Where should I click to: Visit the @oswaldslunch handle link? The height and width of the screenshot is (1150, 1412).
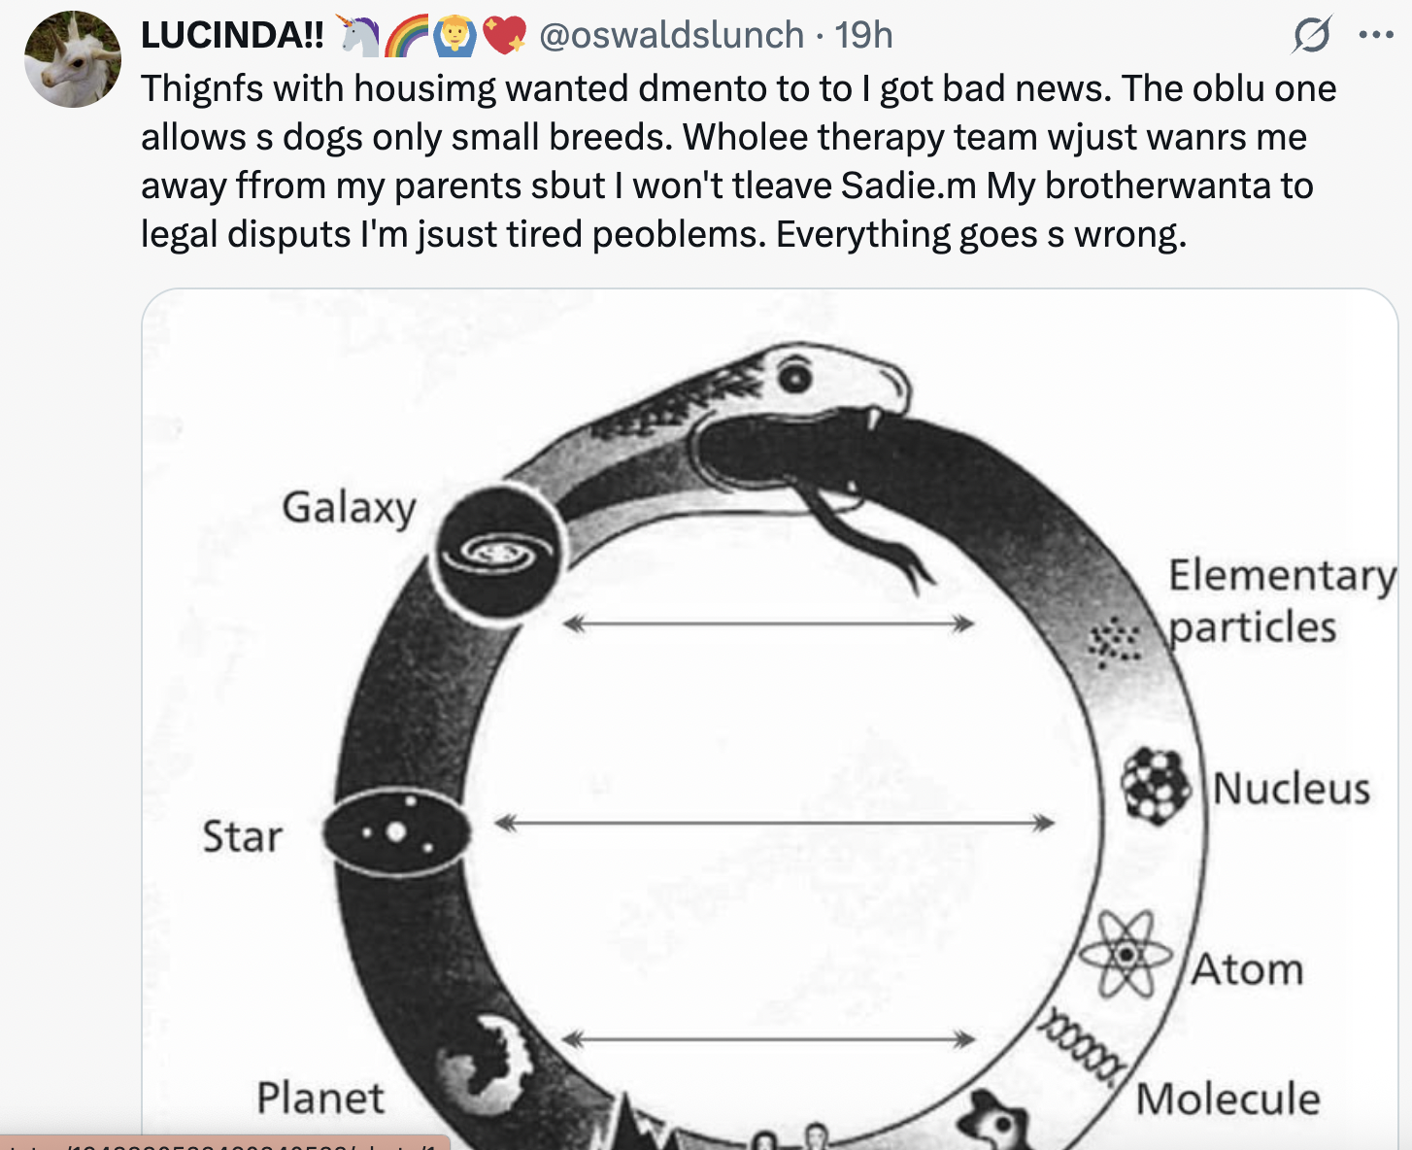click(671, 35)
